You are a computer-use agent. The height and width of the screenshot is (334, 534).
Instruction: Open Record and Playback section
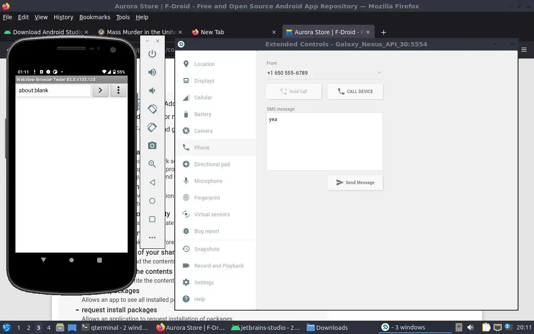tap(215, 266)
